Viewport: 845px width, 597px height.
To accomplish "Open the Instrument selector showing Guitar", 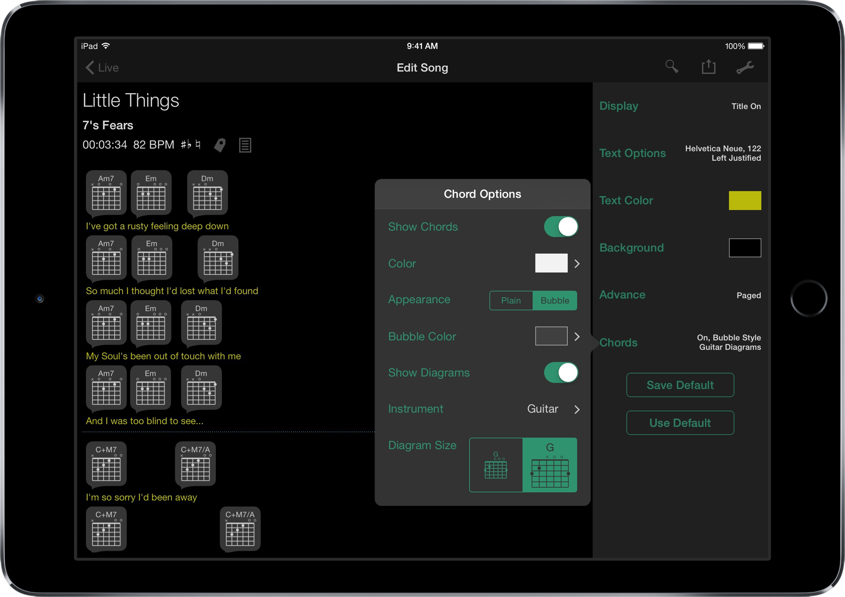I will pyautogui.click(x=542, y=409).
